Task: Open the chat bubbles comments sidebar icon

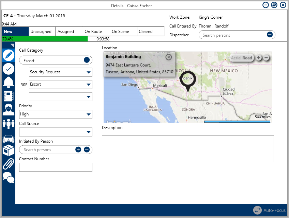Action: click(x=9, y=177)
